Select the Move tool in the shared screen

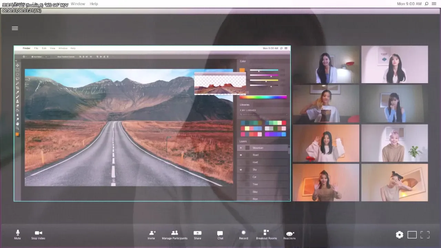coord(17,65)
